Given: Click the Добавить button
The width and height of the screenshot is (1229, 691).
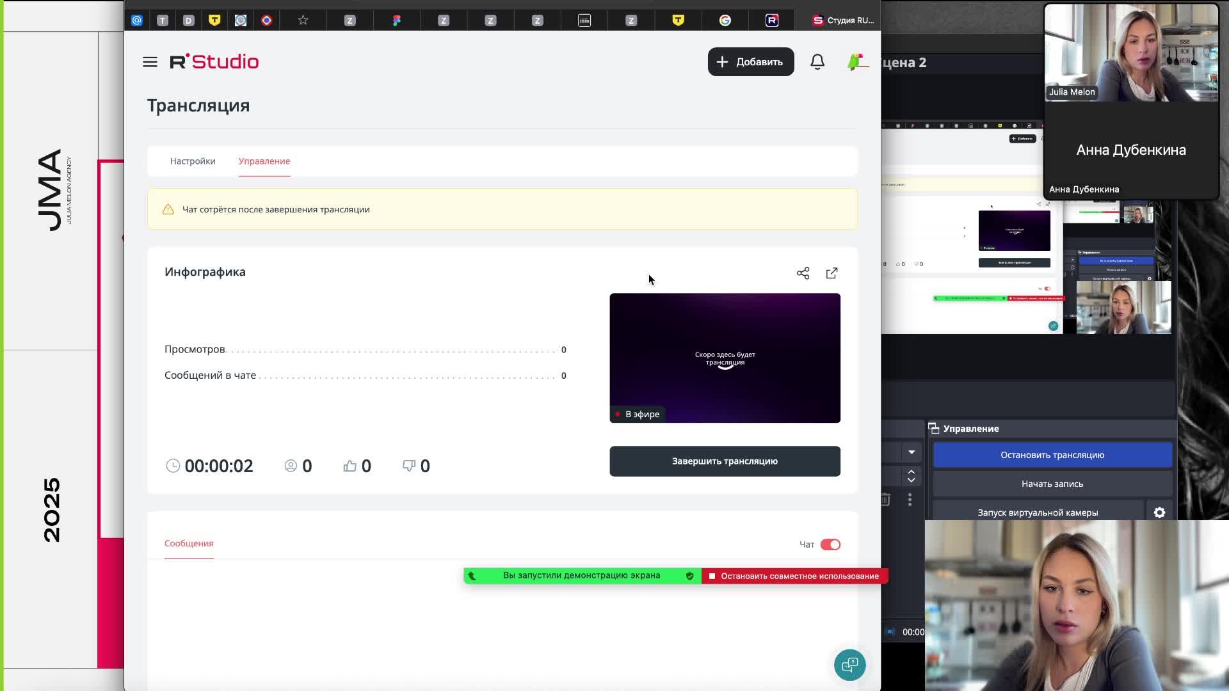Looking at the screenshot, I should (x=750, y=62).
